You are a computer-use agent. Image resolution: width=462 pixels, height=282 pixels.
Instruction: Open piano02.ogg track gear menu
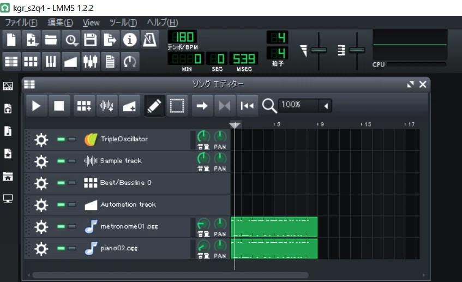41,249
